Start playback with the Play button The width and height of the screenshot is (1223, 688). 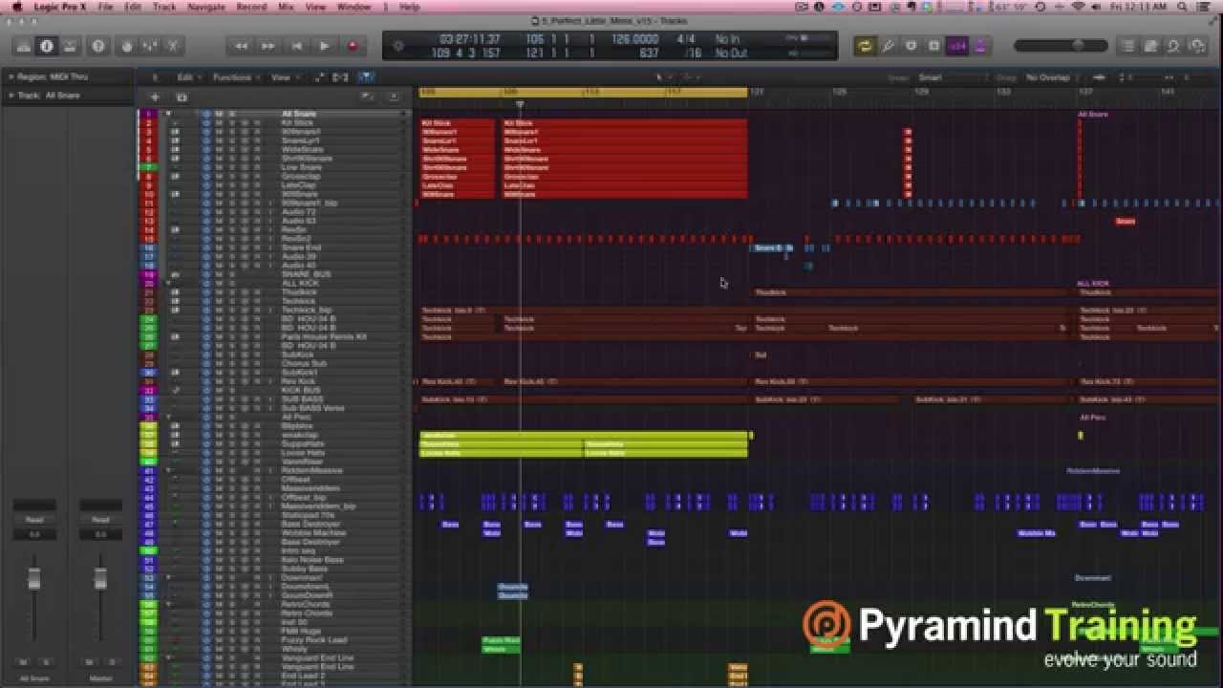324,46
